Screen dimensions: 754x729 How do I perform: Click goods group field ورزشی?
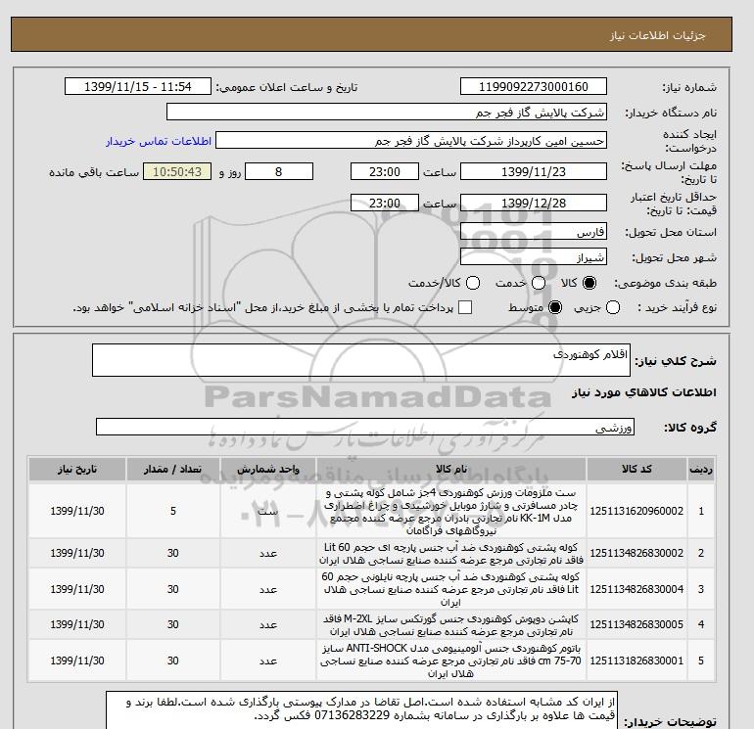(x=365, y=427)
